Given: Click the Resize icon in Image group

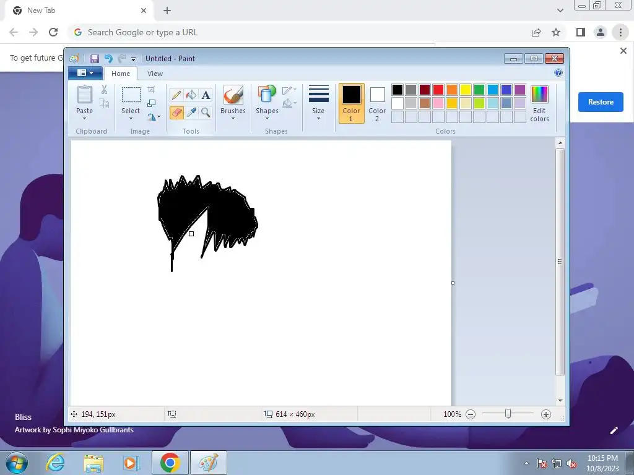Looking at the screenshot, I should [152, 103].
